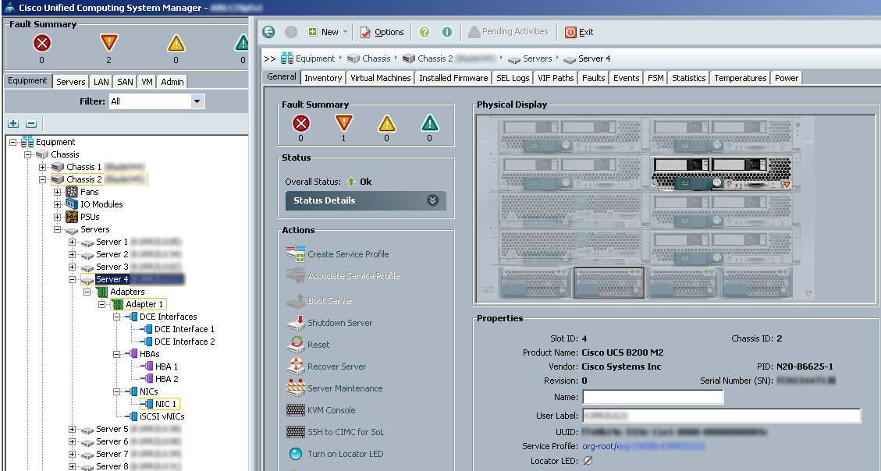The image size is (881, 471).
Task: Click the back navigation arrow icon
Action: (268, 32)
